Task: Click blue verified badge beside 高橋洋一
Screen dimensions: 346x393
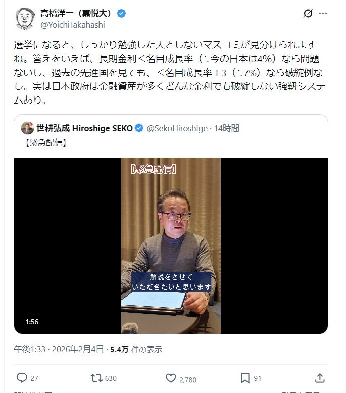Action: tap(122, 13)
